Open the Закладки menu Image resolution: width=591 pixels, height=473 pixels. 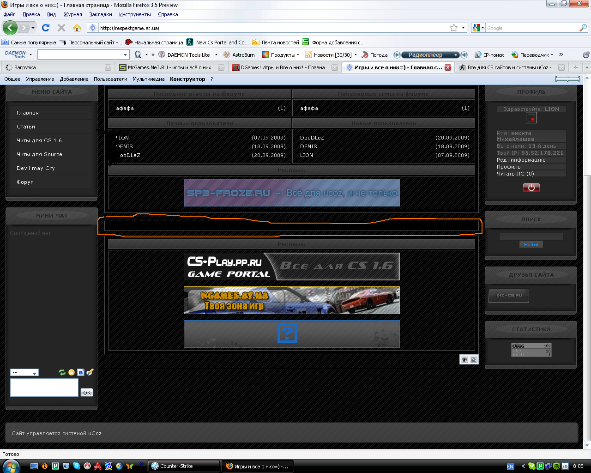pyautogui.click(x=101, y=14)
